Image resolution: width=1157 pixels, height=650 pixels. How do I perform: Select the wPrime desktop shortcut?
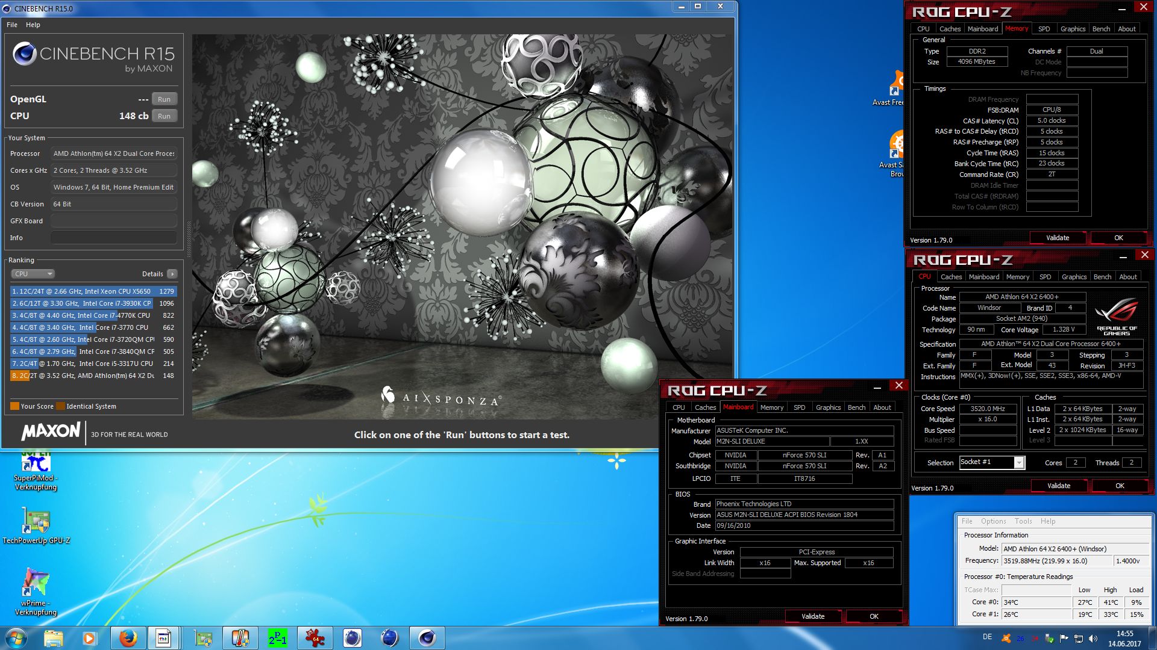click(36, 592)
